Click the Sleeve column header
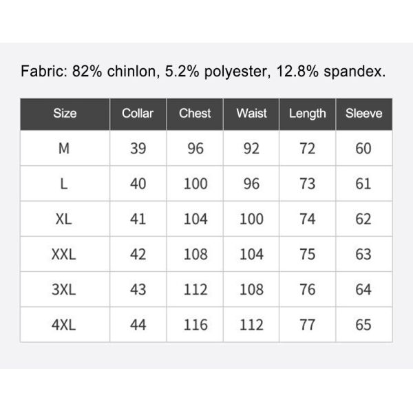The width and height of the screenshot is (413, 413). pos(363,114)
